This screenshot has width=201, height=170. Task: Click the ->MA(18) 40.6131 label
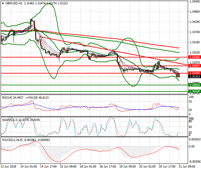[37, 98]
